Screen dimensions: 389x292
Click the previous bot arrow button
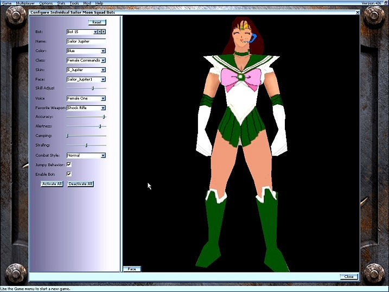pos(100,32)
